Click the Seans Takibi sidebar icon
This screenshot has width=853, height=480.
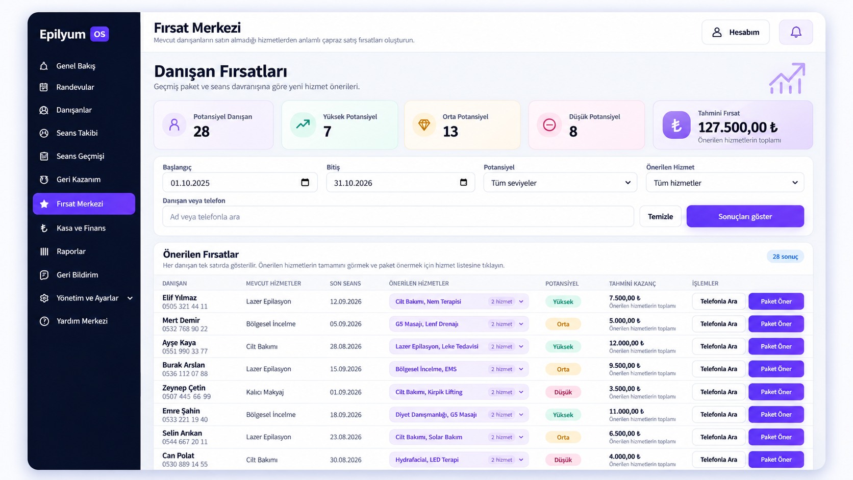44,133
